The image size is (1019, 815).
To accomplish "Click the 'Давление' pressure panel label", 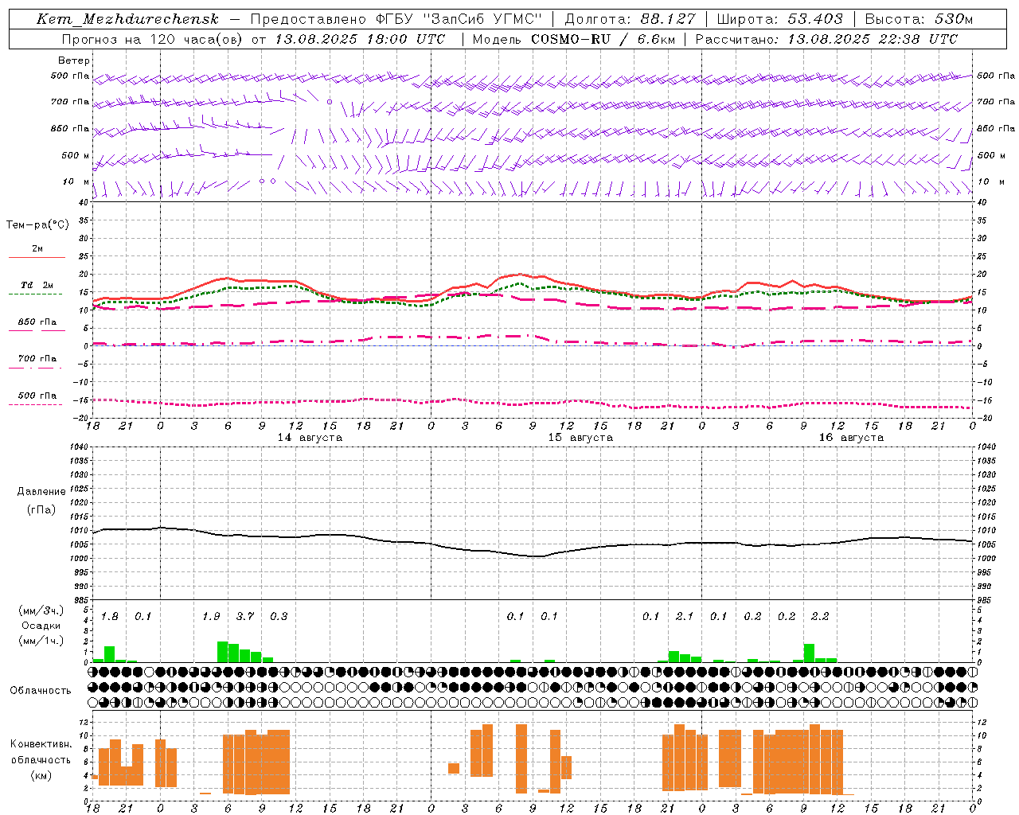I will tap(41, 492).
